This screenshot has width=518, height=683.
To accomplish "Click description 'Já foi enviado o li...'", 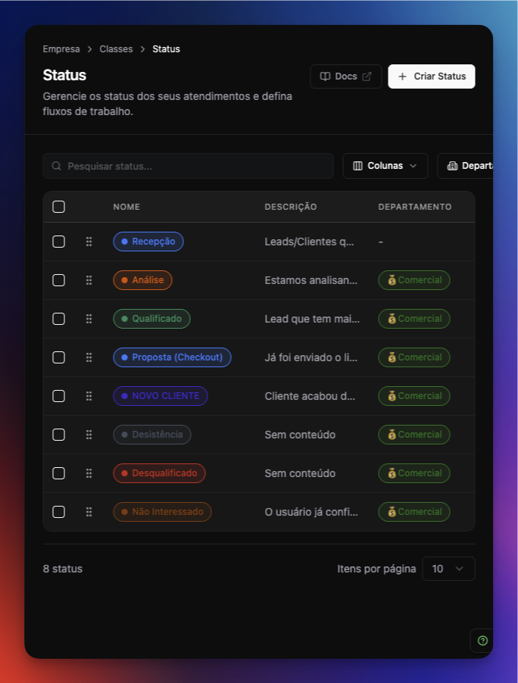I will click(311, 357).
